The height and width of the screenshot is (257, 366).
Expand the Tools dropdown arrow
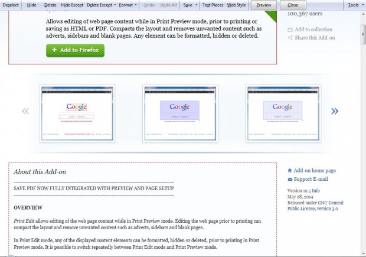(362, 5)
